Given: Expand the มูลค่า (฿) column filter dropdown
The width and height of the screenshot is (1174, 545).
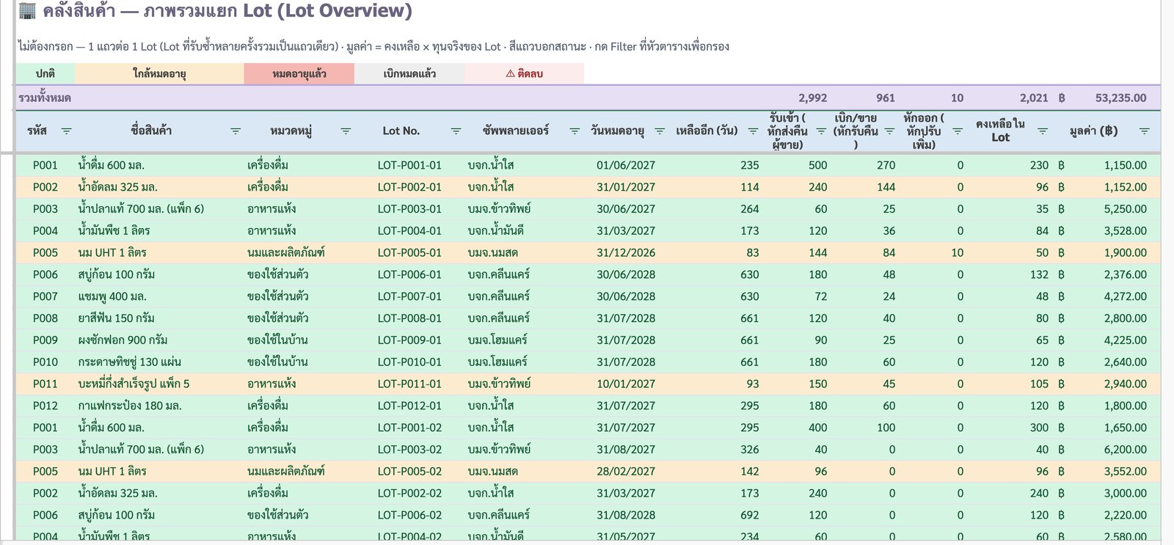Looking at the screenshot, I should coord(1144,131).
